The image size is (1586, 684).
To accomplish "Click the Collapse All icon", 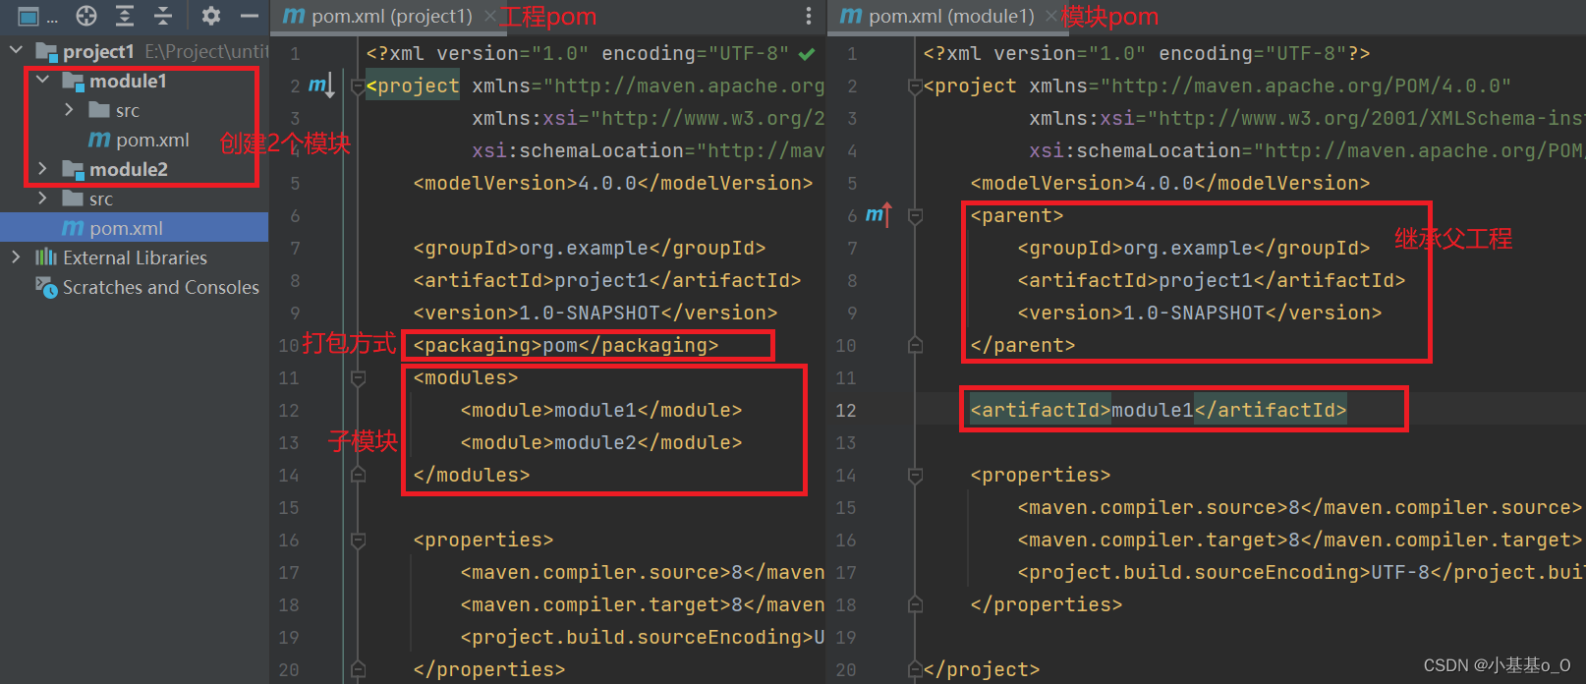I will 163,16.
